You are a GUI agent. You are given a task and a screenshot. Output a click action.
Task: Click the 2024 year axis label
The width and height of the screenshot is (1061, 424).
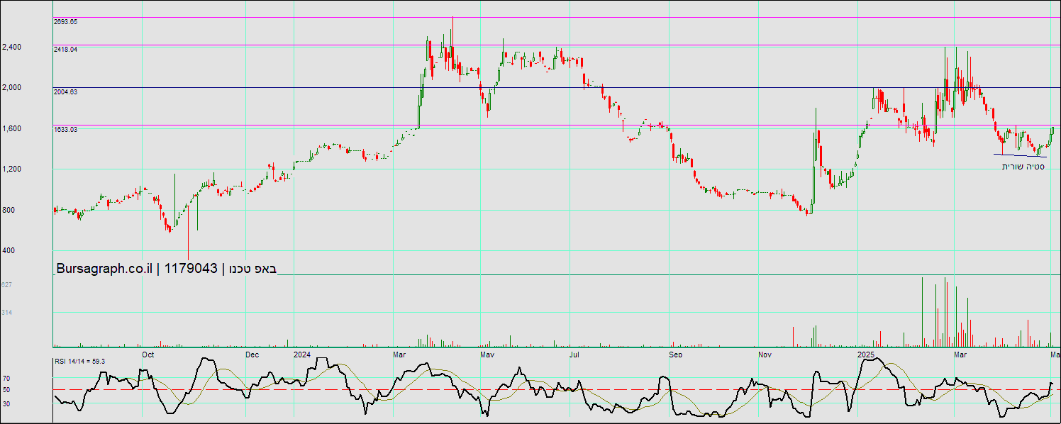pos(301,354)
